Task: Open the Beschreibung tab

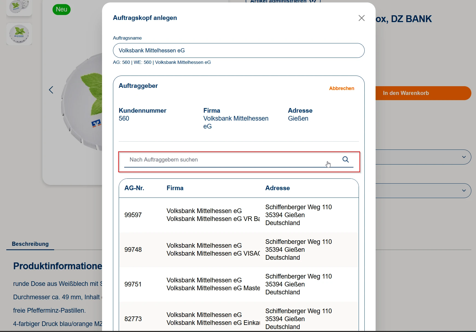Action: coord(30,244)
